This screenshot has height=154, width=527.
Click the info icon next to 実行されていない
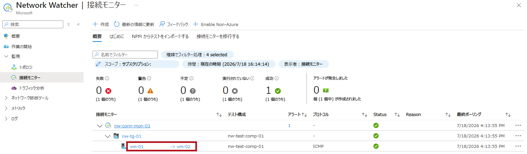[x=252, y=78]
